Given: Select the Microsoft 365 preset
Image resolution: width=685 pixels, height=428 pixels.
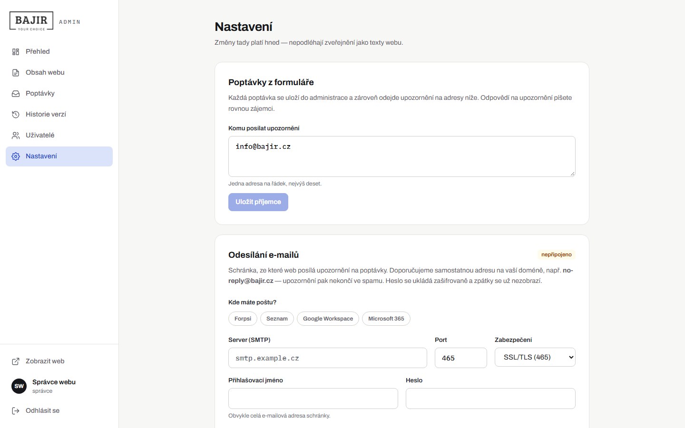Looking at the screenshot, I should click(386, 319).
